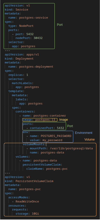Select the 'kind: Deployment' line
The image size is (100, 220).
pyautogui.click(x=19, y=59)
